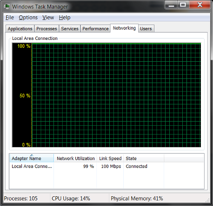
Task: Click the window resize grip in the corner
Action: pos(207,200)
